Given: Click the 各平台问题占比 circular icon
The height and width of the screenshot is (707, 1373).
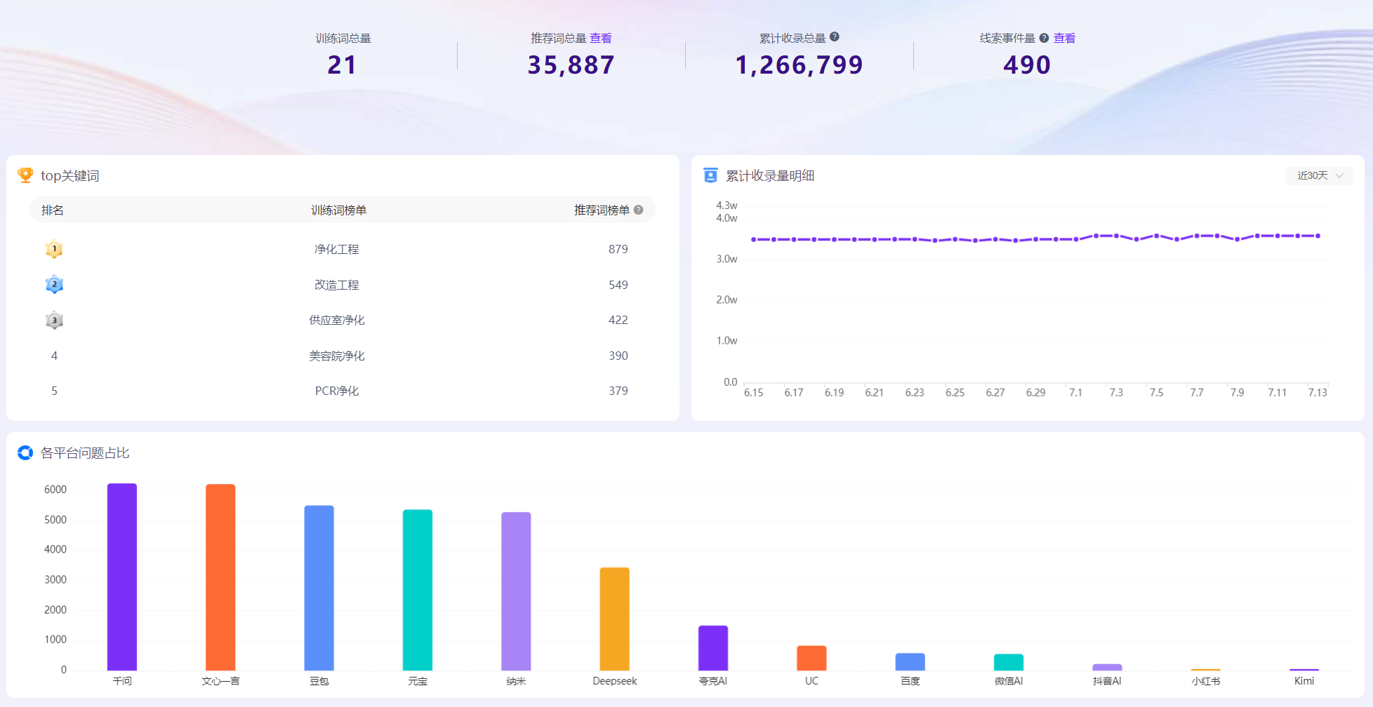Looking at the screenshot, I should 25,453.
